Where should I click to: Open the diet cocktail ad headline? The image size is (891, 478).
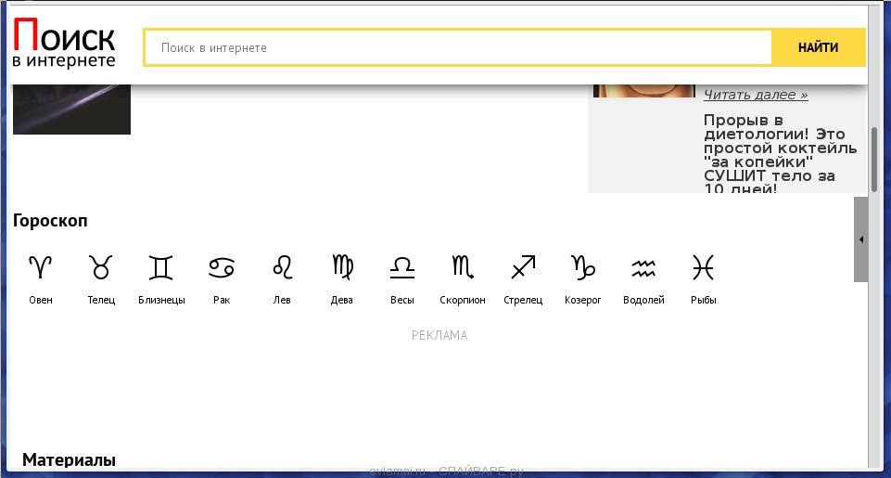click(x=770, y=154)
